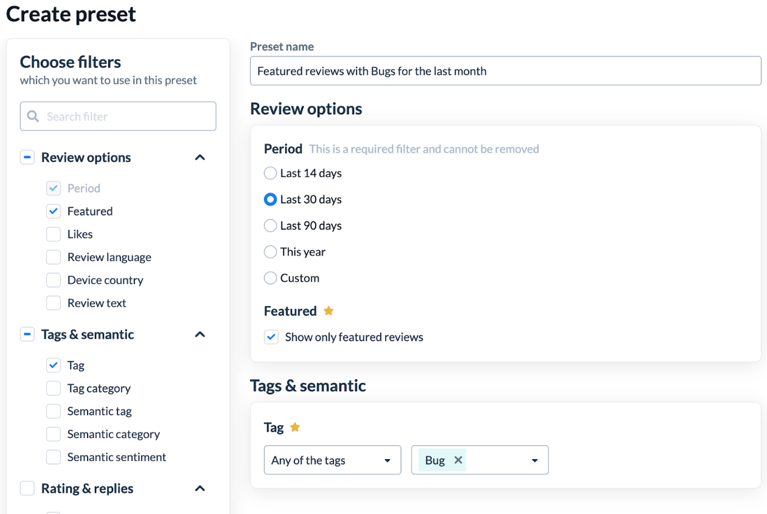Select the Last 14 days period

tap(270, 173)
